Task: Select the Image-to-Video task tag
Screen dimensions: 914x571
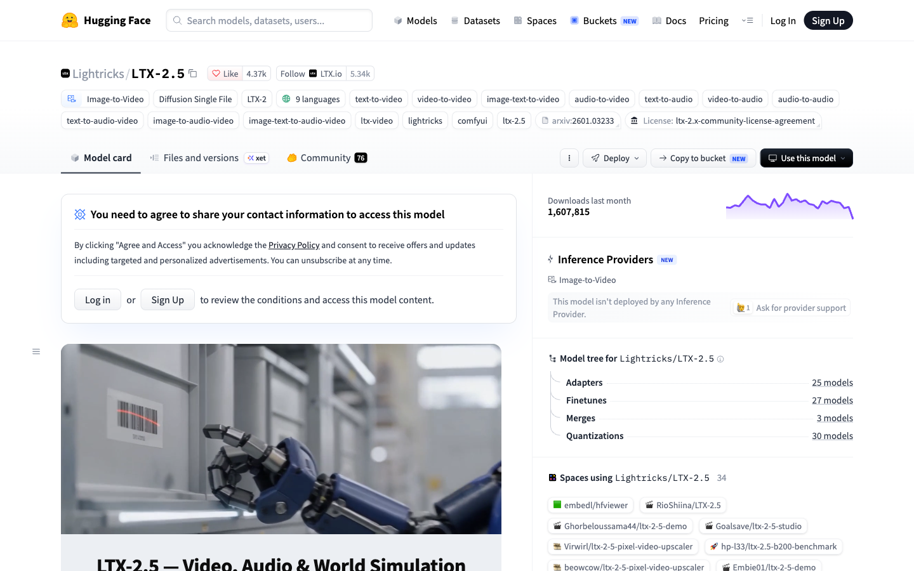Action: pos(105,99)
